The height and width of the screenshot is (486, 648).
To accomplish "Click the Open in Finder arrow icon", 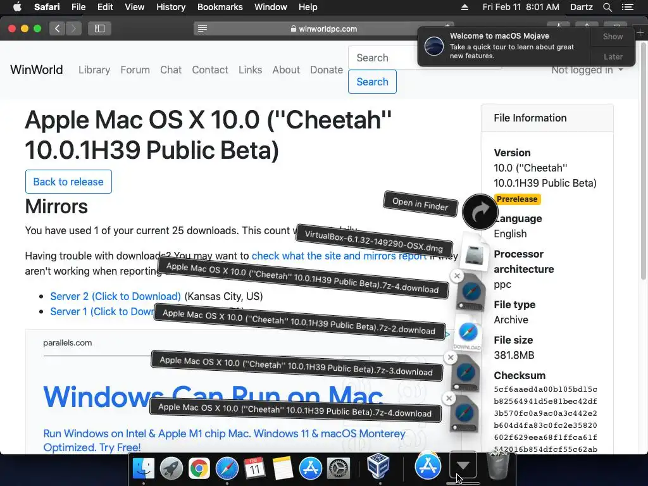I will (x=480, y=211).
